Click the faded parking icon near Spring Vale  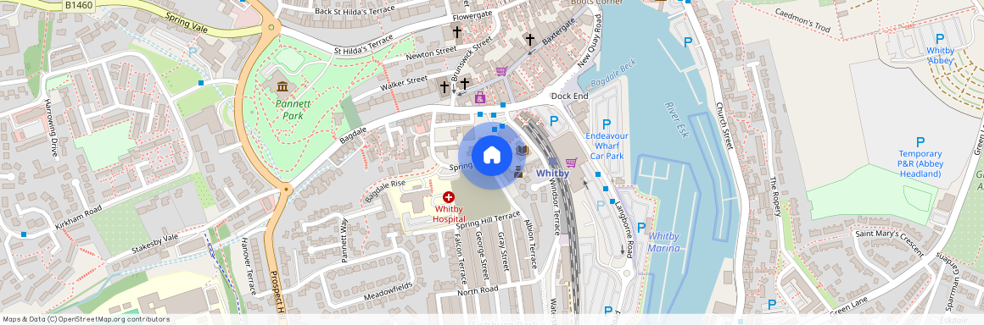click(193, 53)
